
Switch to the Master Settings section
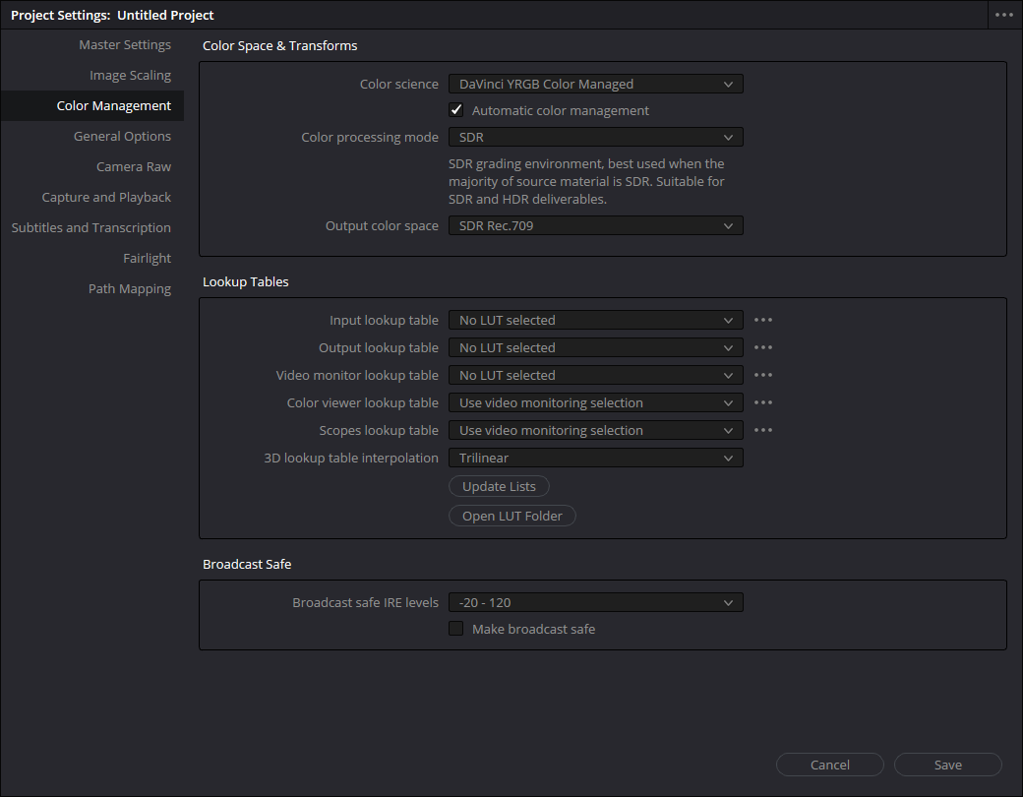tap(125, 45)
